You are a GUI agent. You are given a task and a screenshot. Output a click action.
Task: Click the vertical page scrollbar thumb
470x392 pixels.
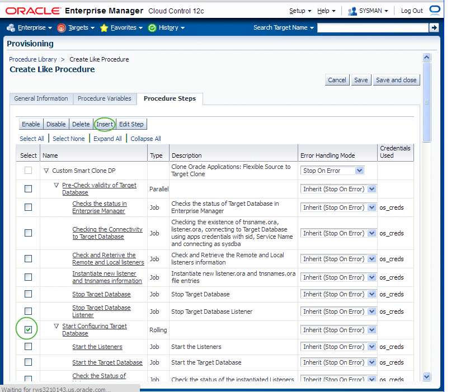coord(426,102)
